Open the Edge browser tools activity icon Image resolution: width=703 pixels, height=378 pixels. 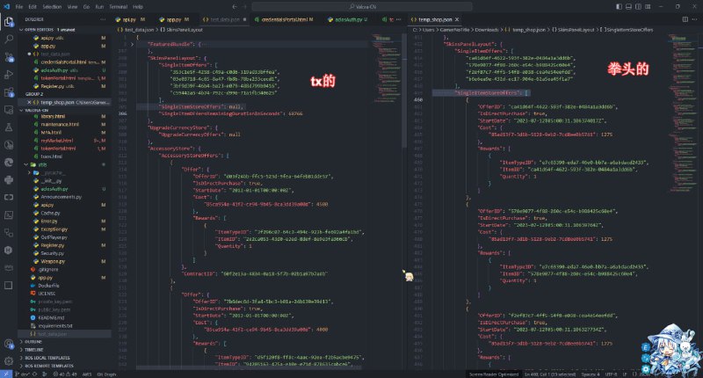coord(9,163)
